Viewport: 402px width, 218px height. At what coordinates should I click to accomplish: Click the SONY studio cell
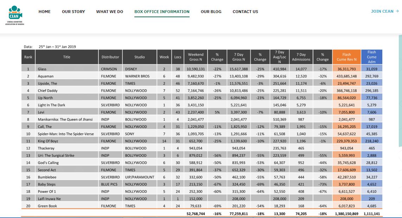(x=140, y=134)
